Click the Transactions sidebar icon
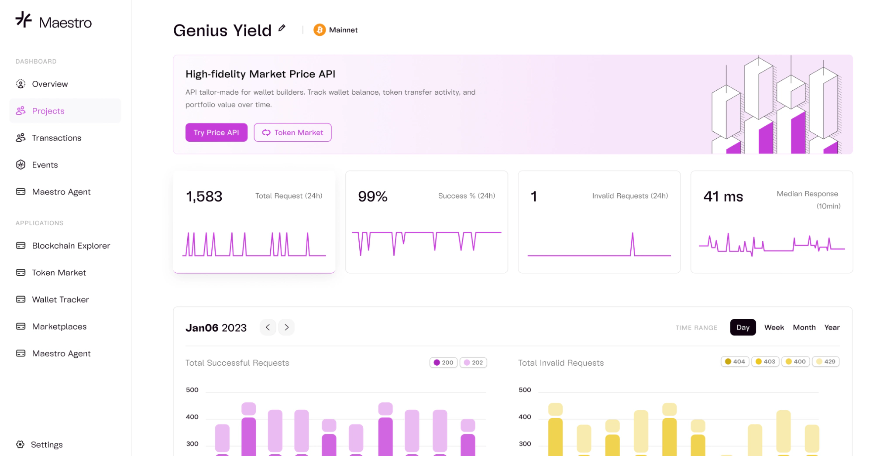This screenshot has height=456, width=894. (x=21, y=138)
